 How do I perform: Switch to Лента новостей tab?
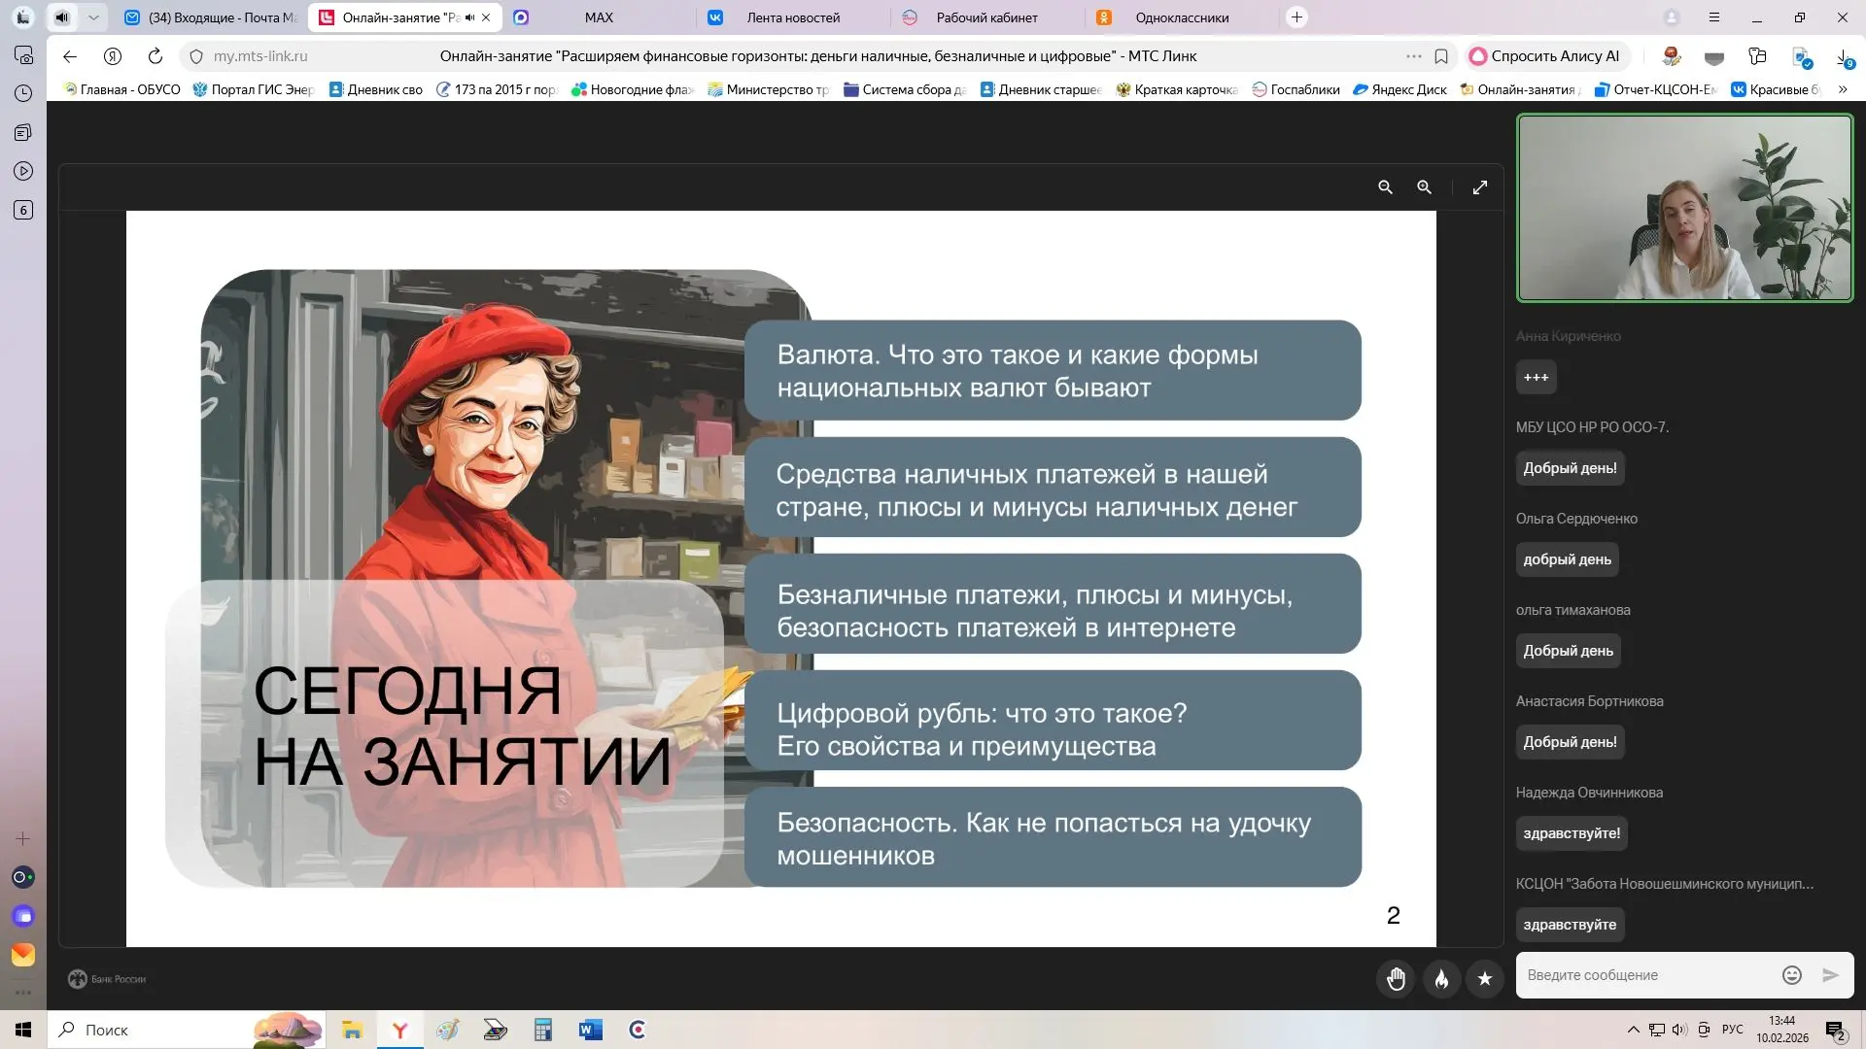pyautogui.click(x=793, y=17)
